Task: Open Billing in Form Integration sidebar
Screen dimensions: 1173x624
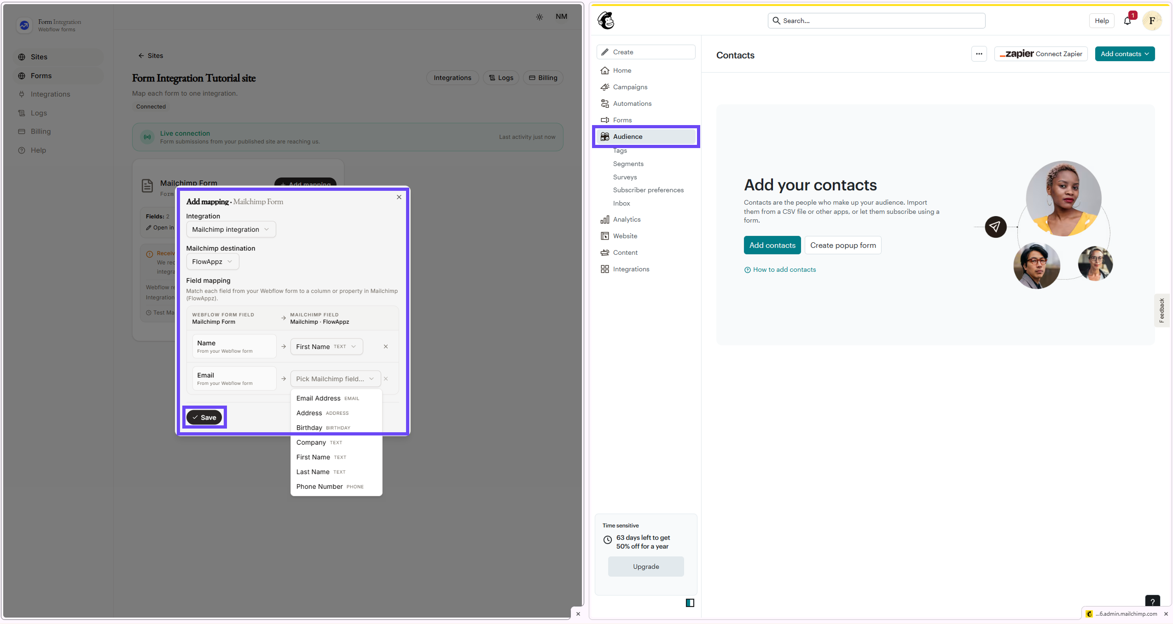Action: [58, 132]
